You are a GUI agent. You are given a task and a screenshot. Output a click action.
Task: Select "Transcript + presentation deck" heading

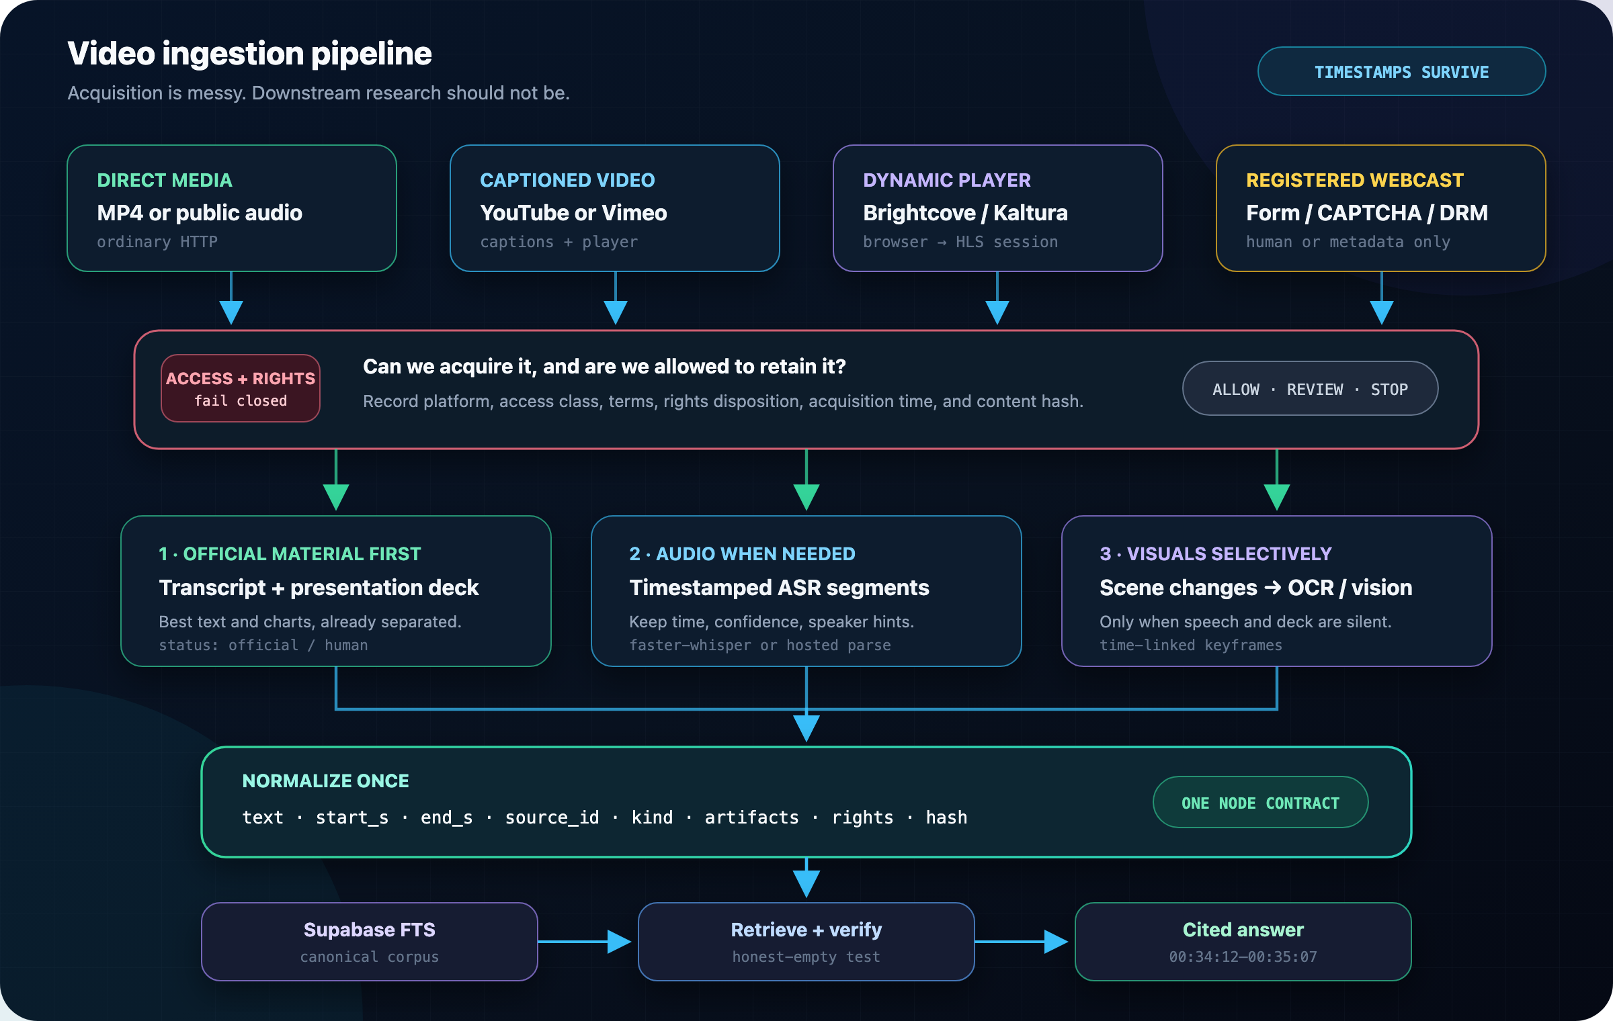click(x=319, y=588)
